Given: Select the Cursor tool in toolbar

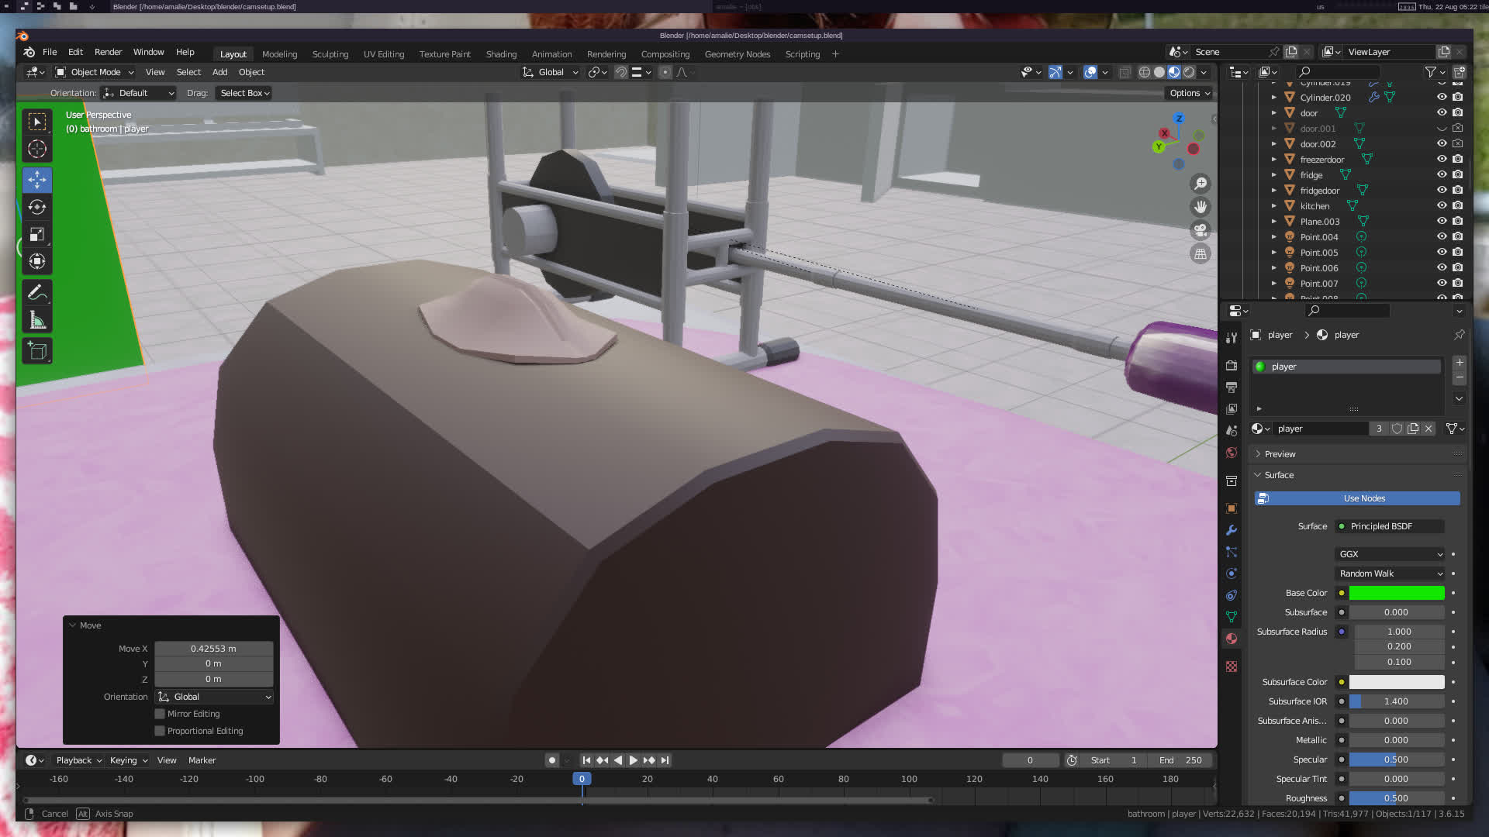Looking at the screenshot, I should pos(36,149).
